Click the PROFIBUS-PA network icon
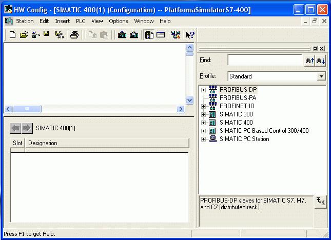 coord(213,97)
